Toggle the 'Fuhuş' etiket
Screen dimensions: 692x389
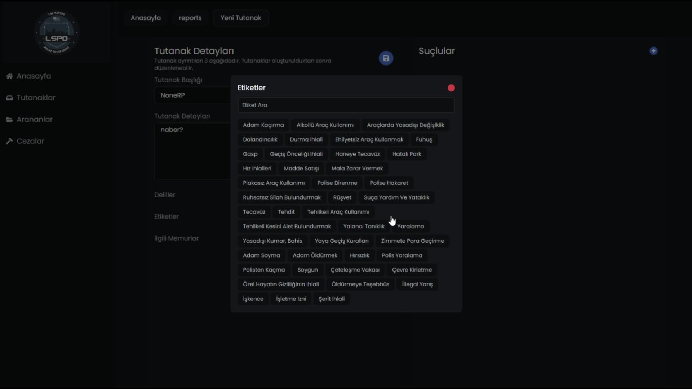coord(424,139)
